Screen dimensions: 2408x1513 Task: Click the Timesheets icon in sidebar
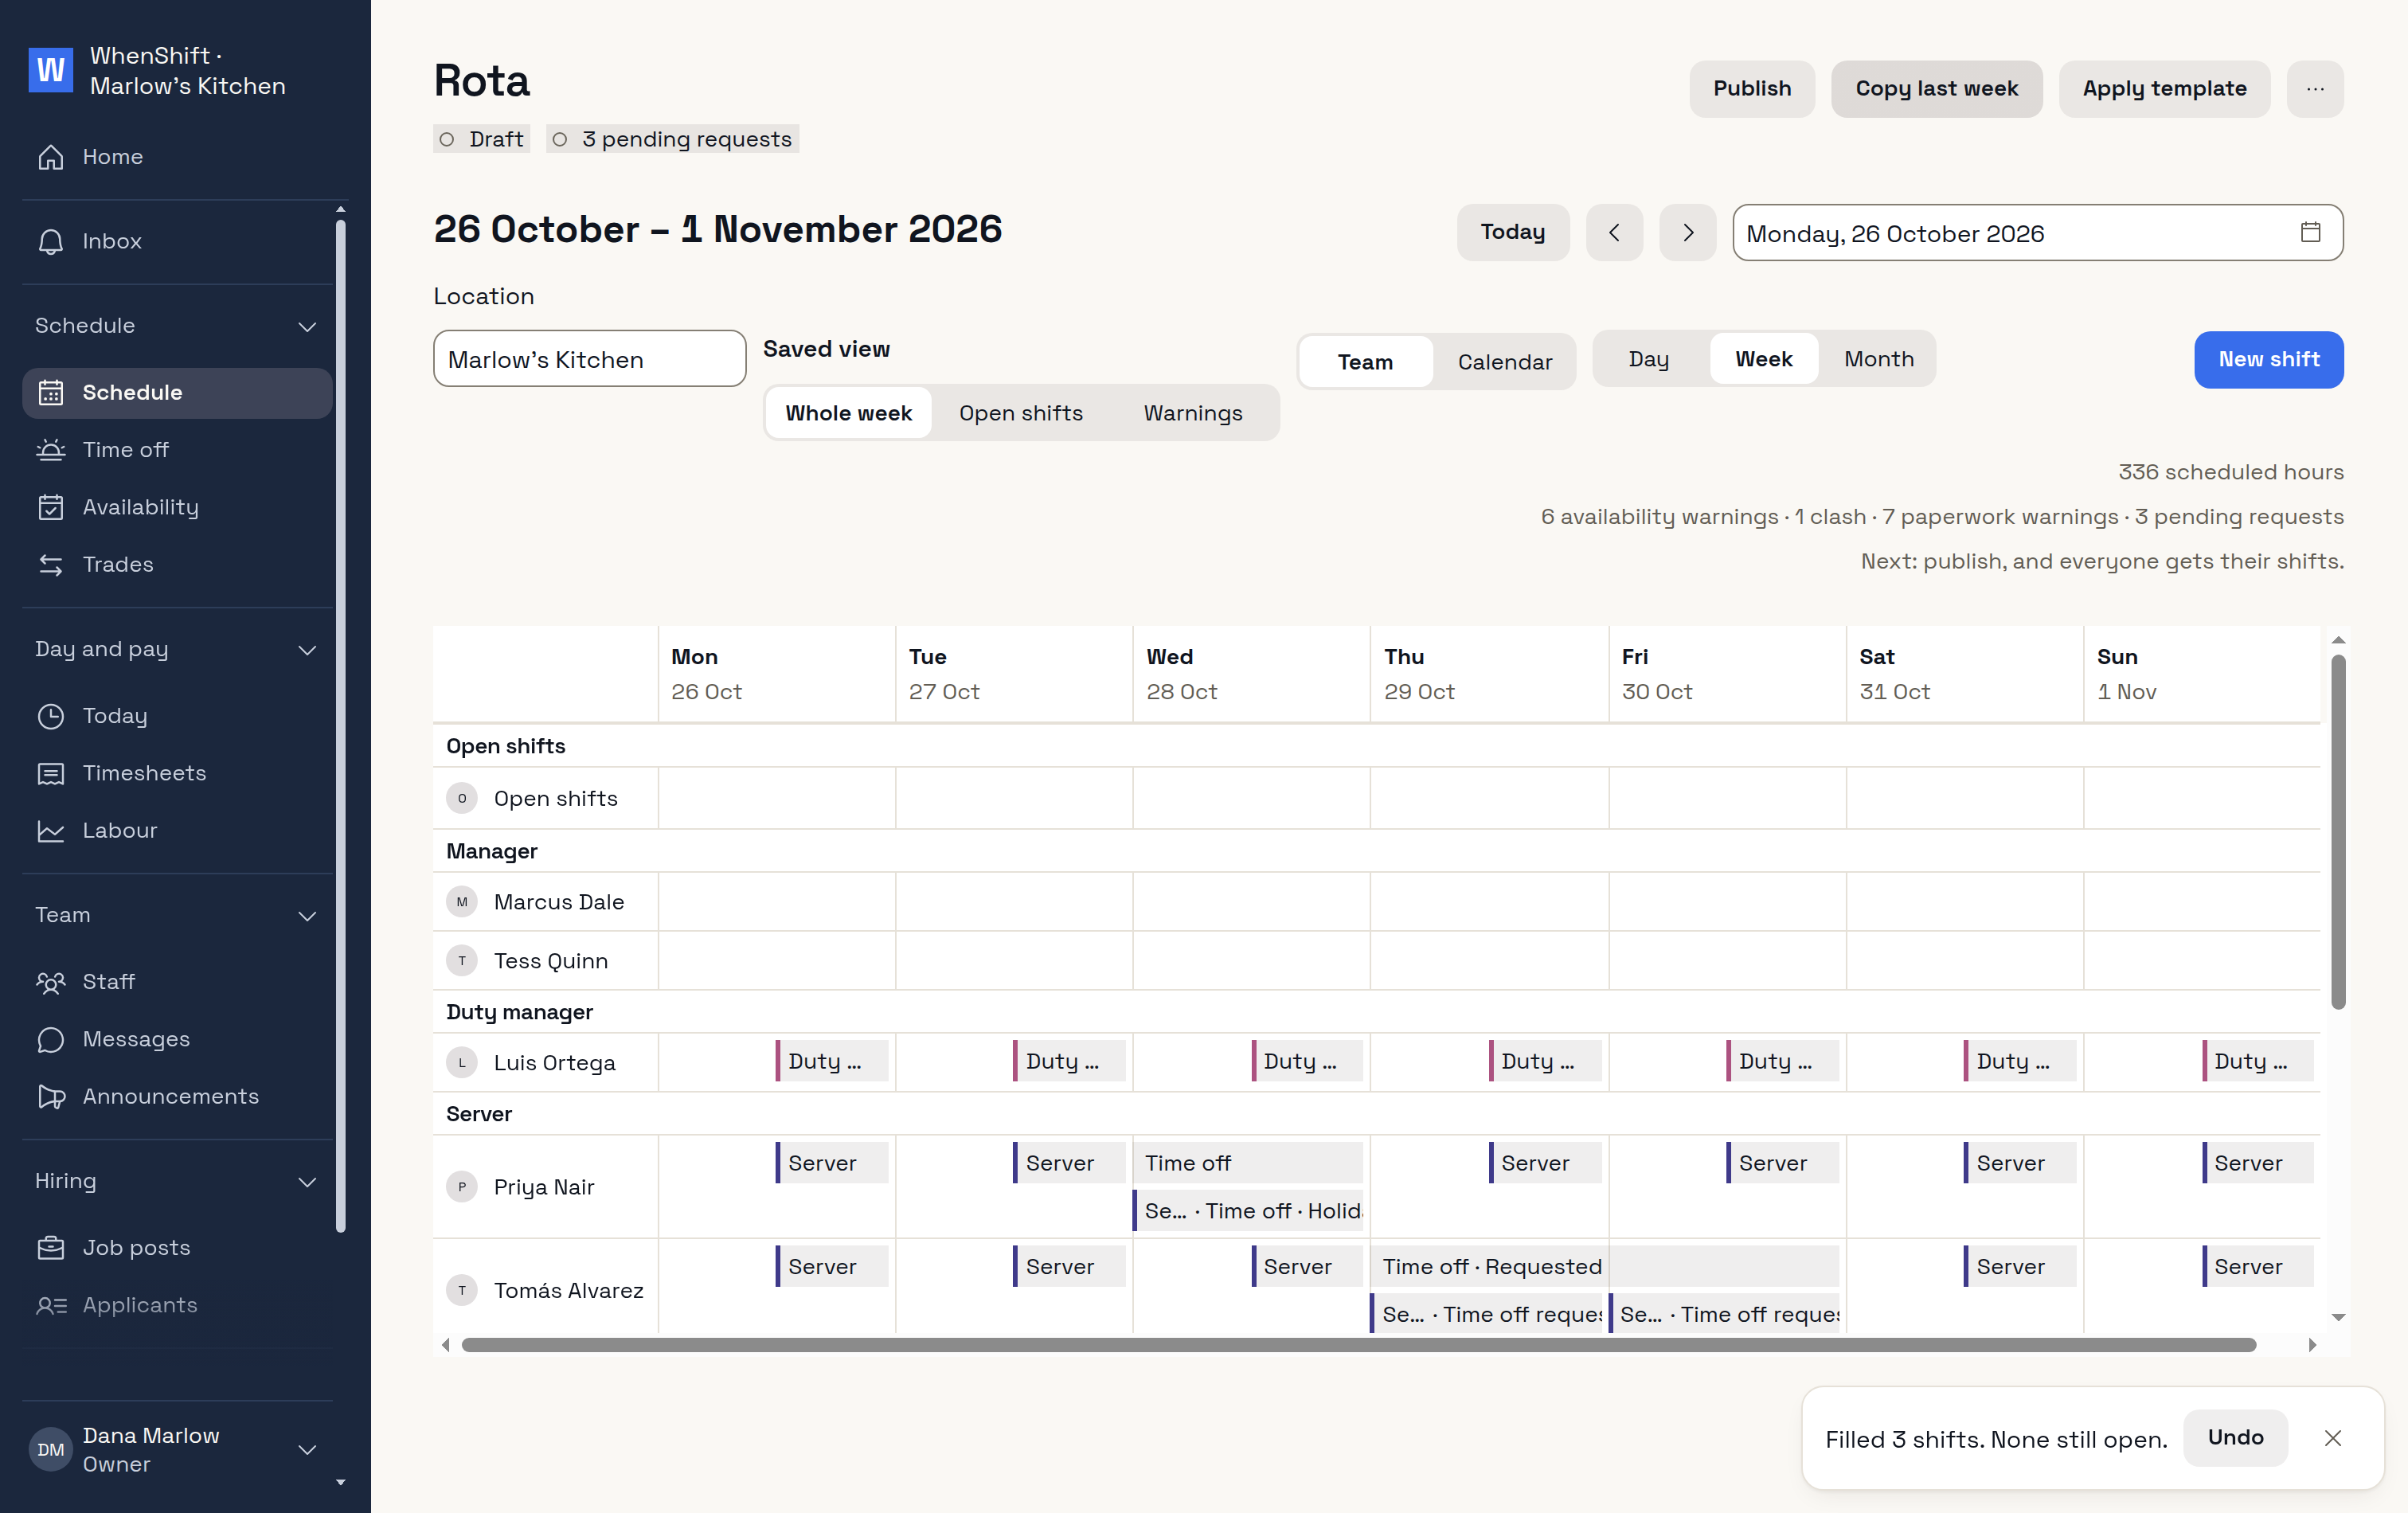(x=51, y=774)
